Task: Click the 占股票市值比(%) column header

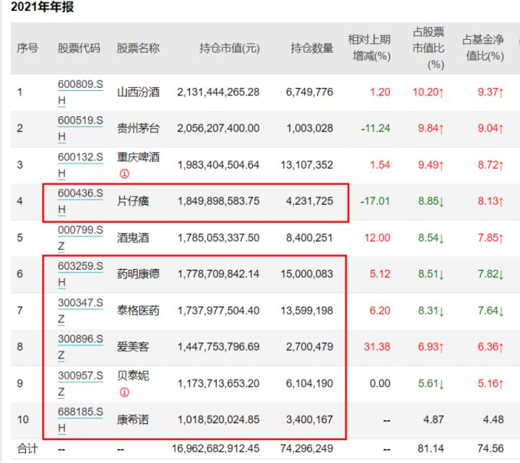Action: click(x=428, y=48)
